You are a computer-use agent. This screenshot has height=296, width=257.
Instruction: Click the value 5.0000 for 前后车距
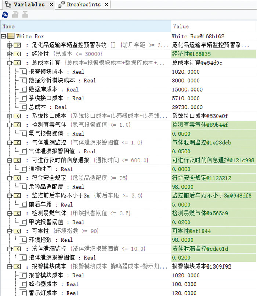181,205
